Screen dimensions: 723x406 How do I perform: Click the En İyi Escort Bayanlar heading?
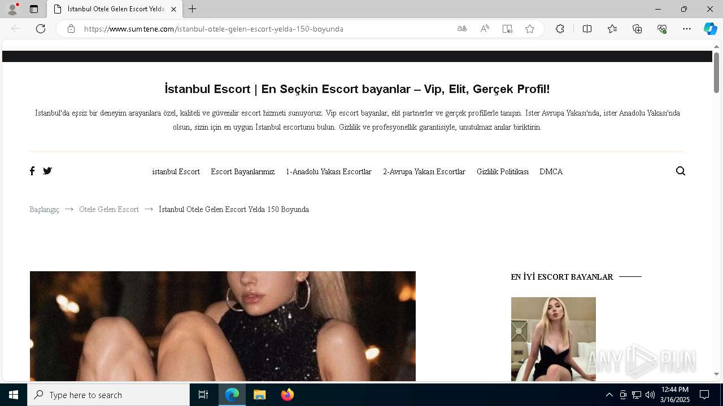[562, 277]
